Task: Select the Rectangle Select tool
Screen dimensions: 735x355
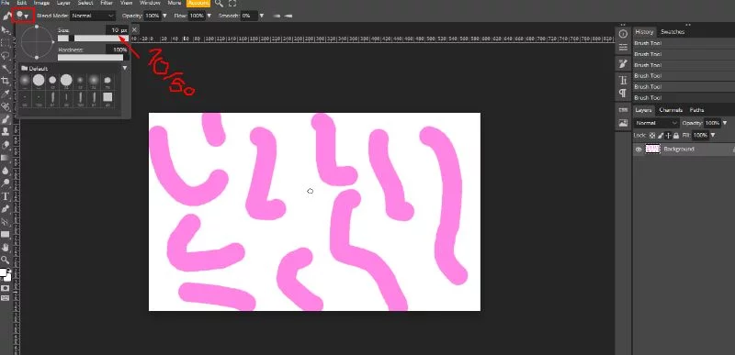Action: point(6,43)
